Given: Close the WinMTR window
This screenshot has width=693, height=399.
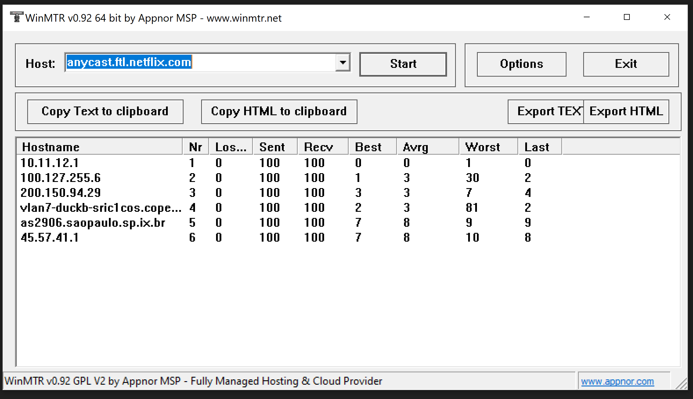Looking at the screenshot, I should 667,17.
